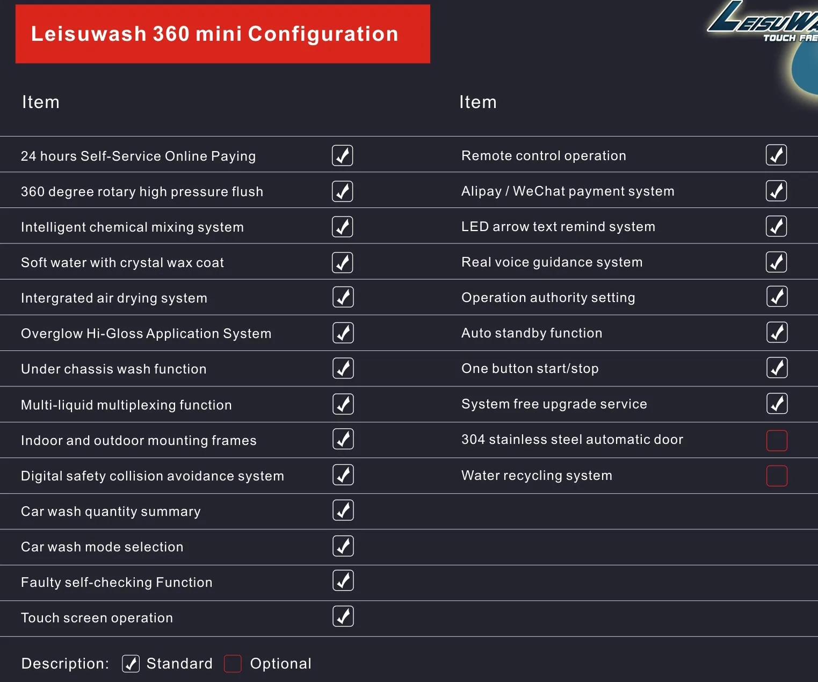818x682 pixels.
Task: Click the Alipay / WeChat payment system checkbox
Action: pos(776,191)
